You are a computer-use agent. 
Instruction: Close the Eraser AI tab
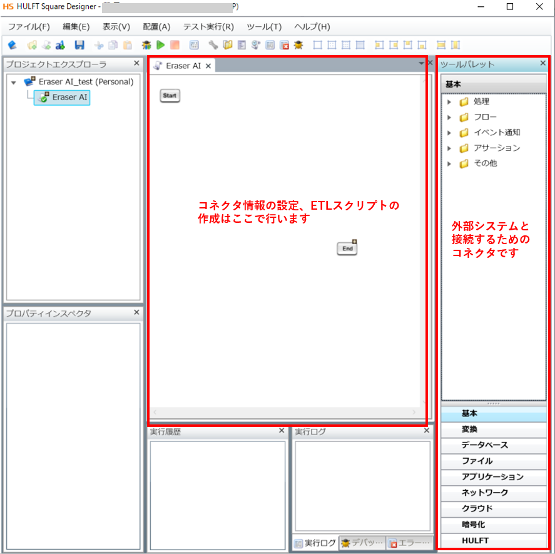(208, 66)
